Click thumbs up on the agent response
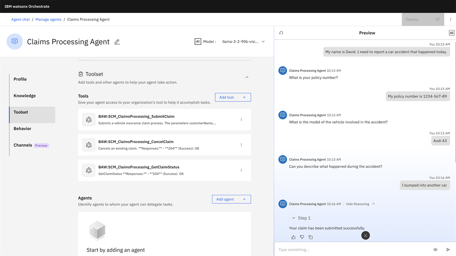 click(293, 237)
